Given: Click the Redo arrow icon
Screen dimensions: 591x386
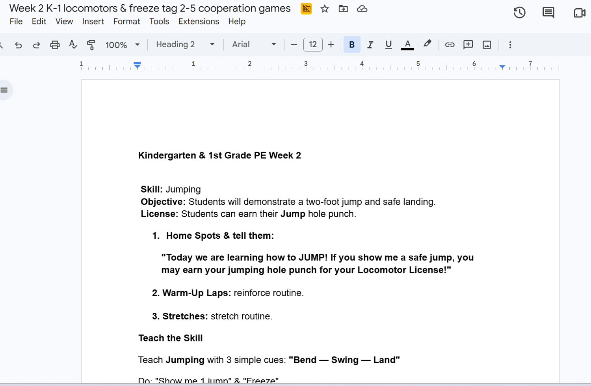Looking at the screenshot, I should point(36,45).
